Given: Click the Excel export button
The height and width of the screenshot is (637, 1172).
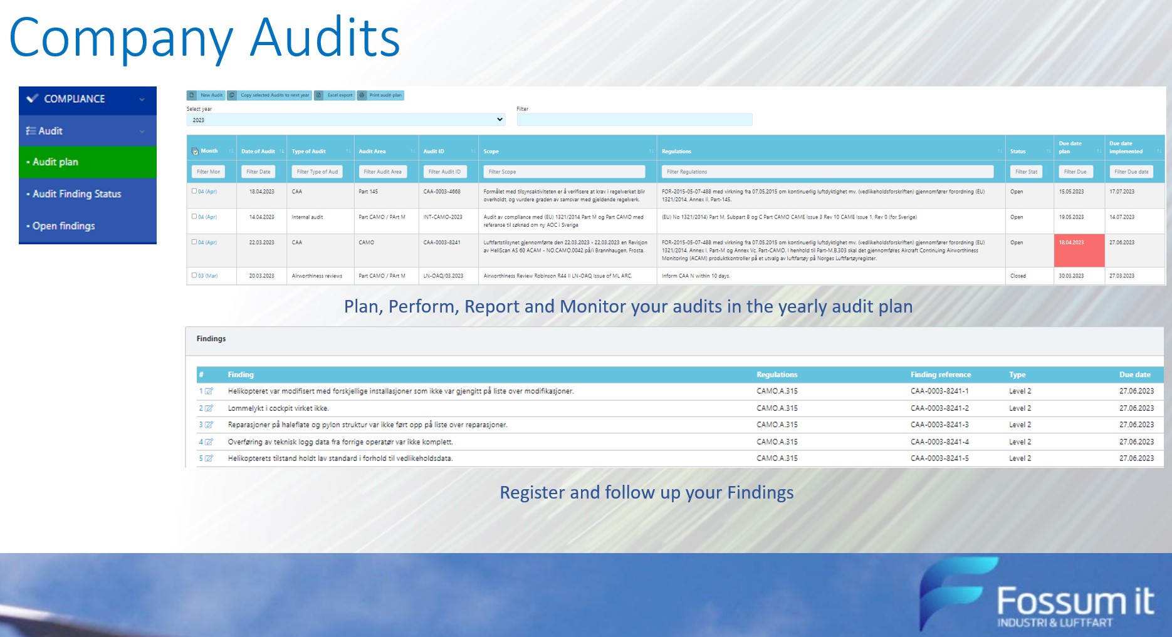Looking at the screenshot, I should pyautogui.click(x=334, y=95).
